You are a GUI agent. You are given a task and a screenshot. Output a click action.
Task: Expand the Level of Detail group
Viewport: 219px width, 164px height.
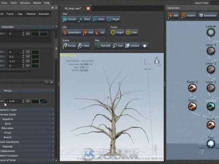[x=27, y=160]
